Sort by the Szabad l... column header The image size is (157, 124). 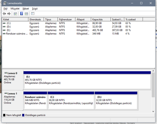(117, 19)
